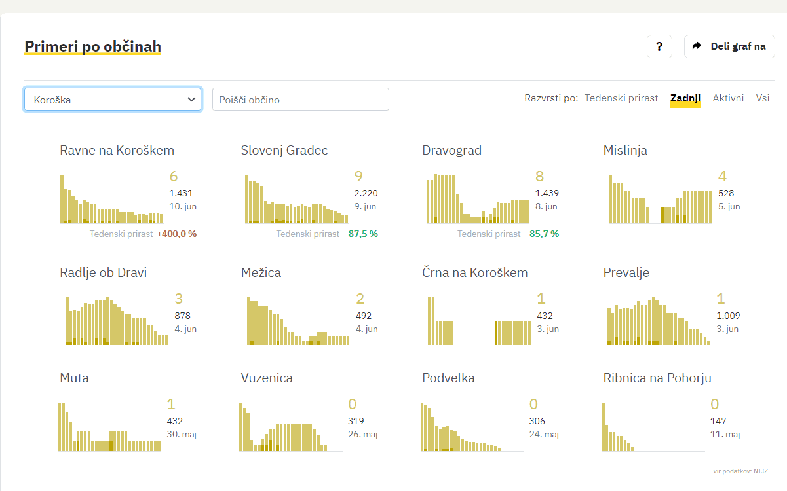Open the 'Primeri po občinah' heading link
The height and width of the screenshot is (491, 787).
coord(92,46)
